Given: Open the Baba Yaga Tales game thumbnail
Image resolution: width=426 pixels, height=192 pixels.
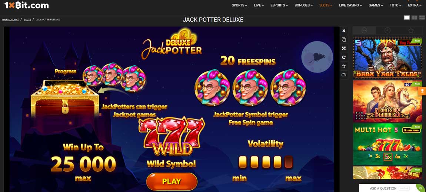Looking at the screenshot, I should [387, 58].
